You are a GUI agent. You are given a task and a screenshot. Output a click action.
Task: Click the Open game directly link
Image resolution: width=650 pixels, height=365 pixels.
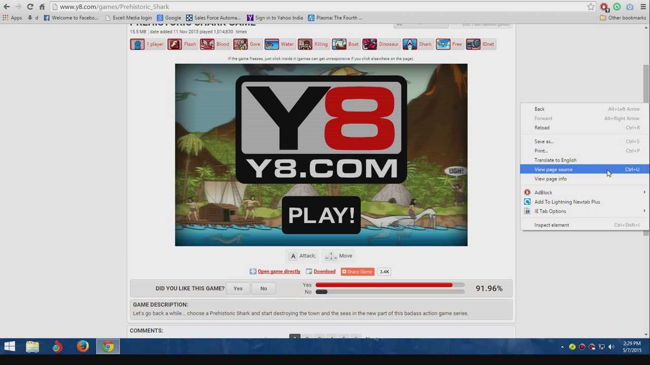[279, 272]
